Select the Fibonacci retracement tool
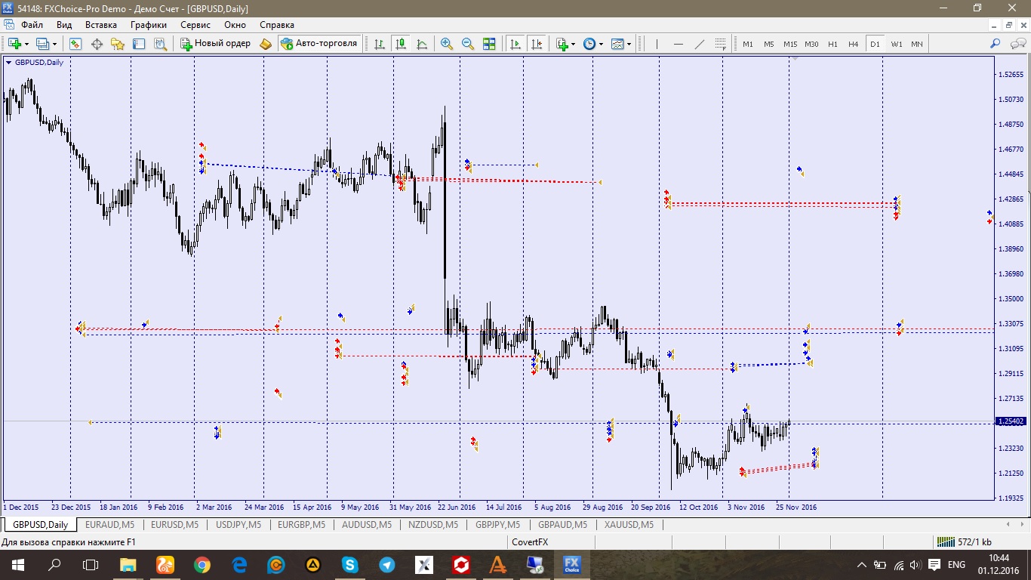 [720, 44]
